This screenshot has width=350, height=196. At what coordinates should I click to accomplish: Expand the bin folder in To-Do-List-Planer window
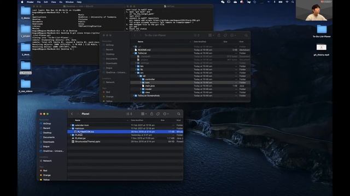coord(136,66)
